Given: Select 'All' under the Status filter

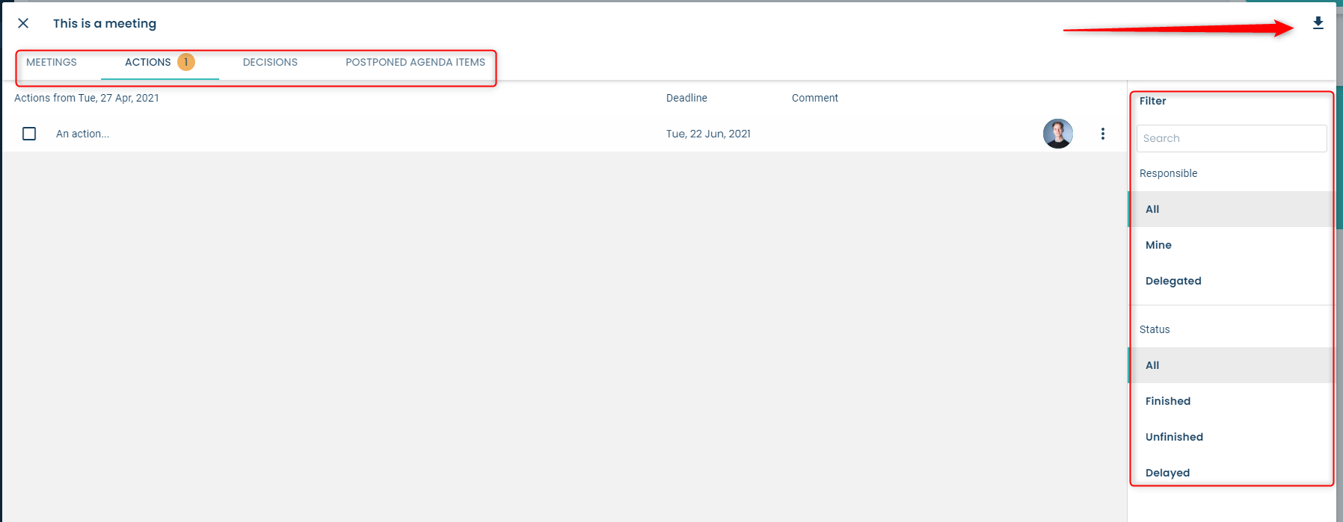Looking at the screenshot, I should point(1231,365).
